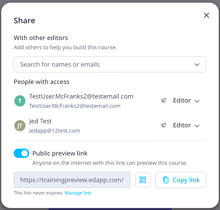Open the Editor role dropdown for Jed Test
This screenshot has width=220, height=210.
186,125
